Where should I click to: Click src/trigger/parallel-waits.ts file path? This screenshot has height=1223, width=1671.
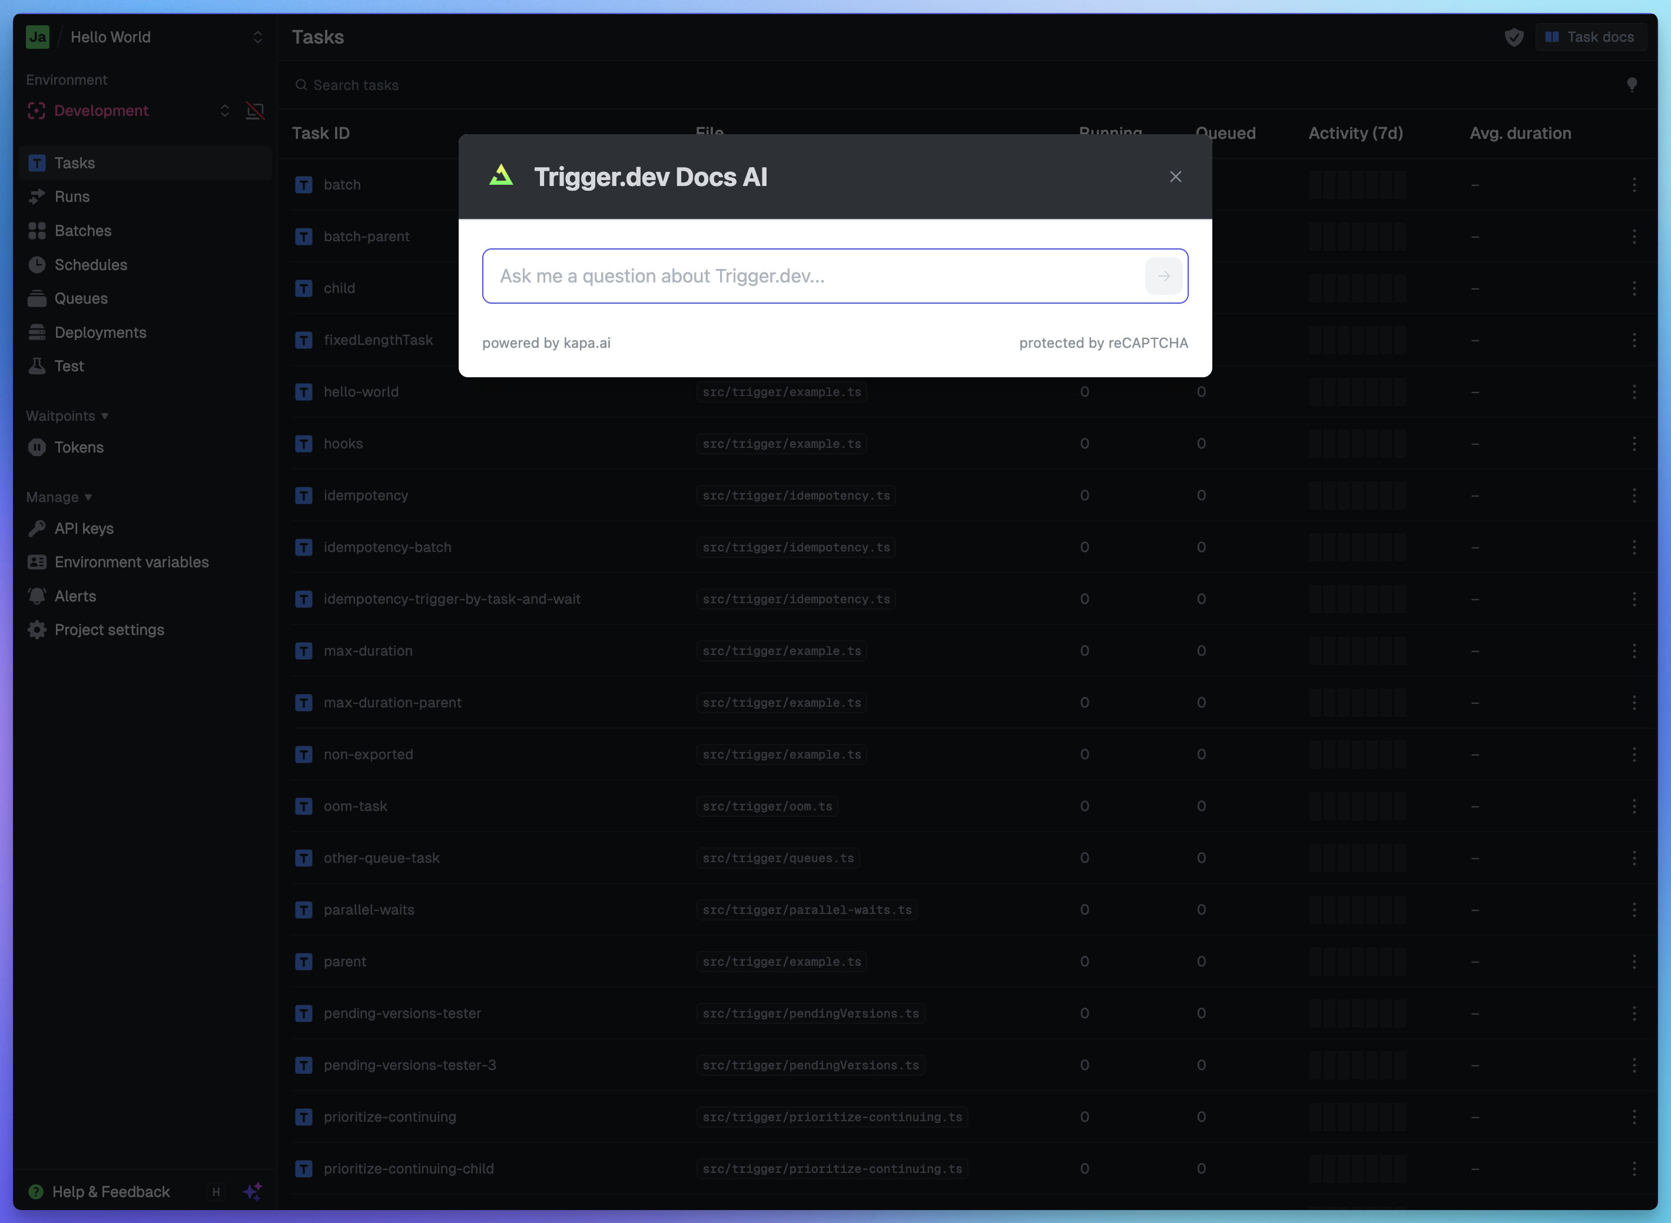(x=807, y=910)
